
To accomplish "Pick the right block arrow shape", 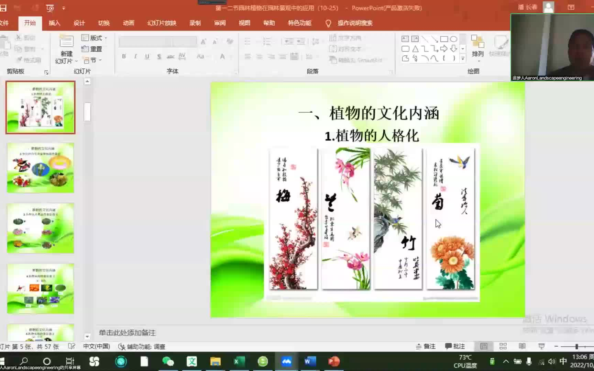I will [x=444, y=49].
